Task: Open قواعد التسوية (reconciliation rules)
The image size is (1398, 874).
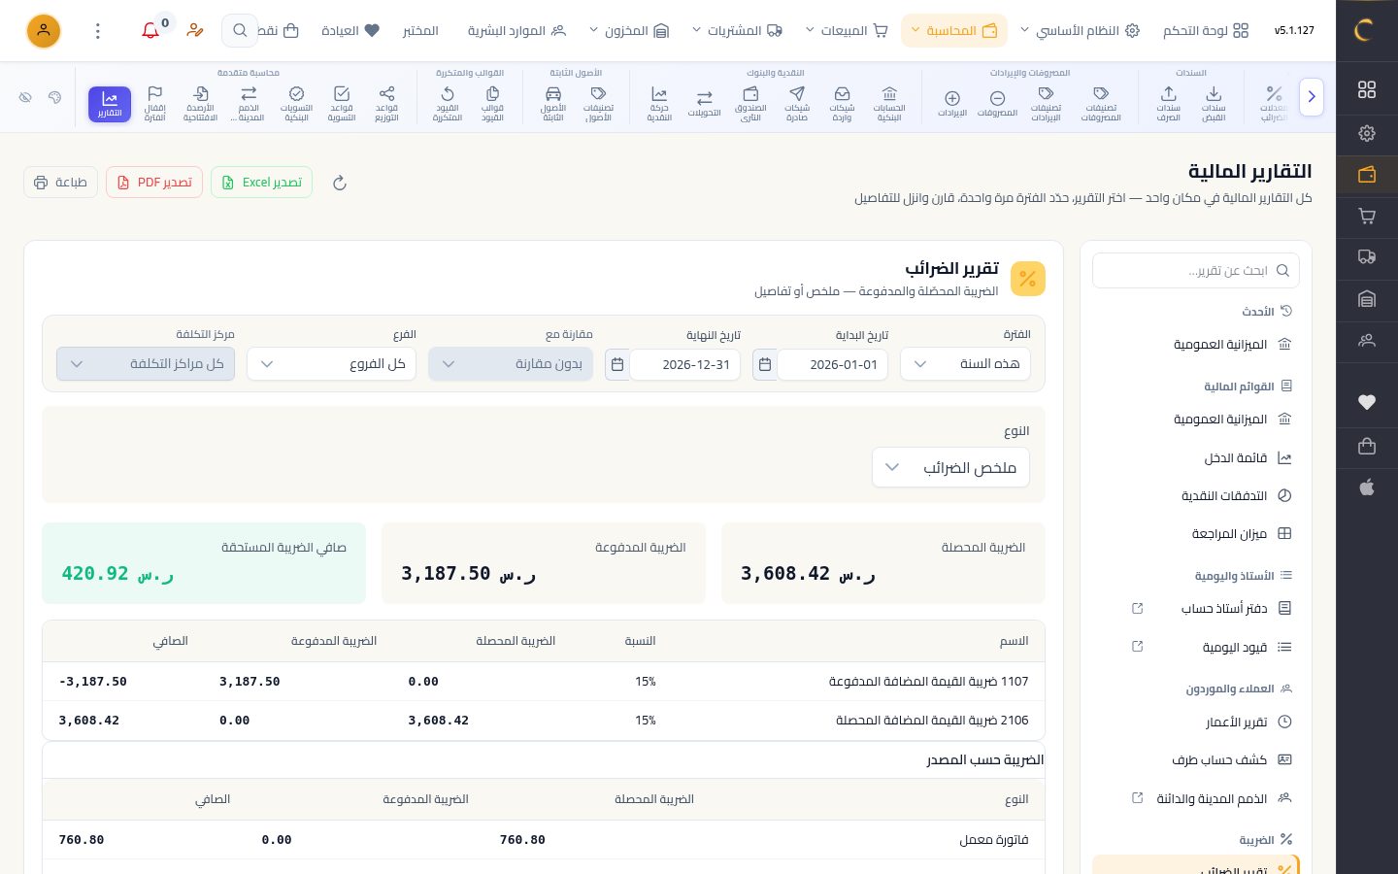Action: pos(342,104)
